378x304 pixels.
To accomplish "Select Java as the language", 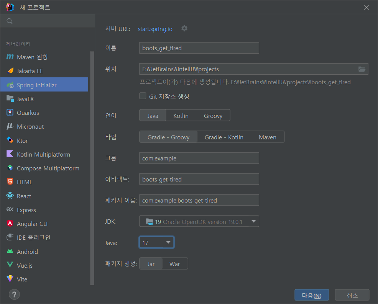I will (x=153, y=116).
